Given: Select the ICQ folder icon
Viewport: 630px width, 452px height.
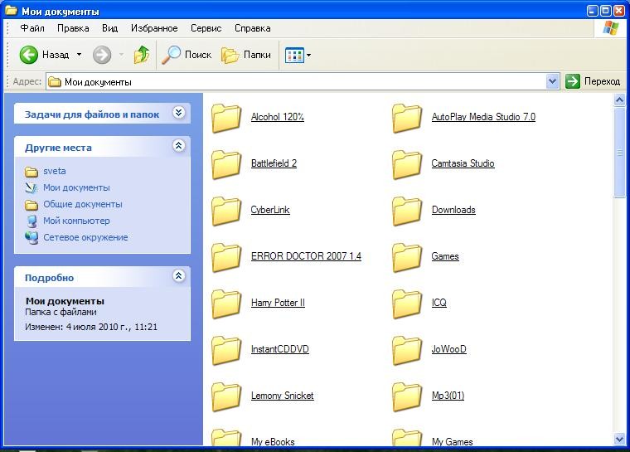Looking at the screenshot, I should tap(407, 304).
